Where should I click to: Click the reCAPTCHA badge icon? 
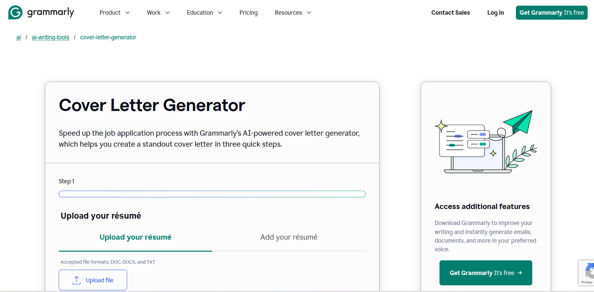[589, 271]
